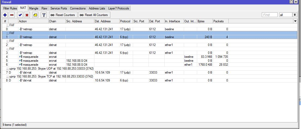Screen dimensions: 301x129
Task: Select rule 3 netmap action icon
Action: [21, 53]
